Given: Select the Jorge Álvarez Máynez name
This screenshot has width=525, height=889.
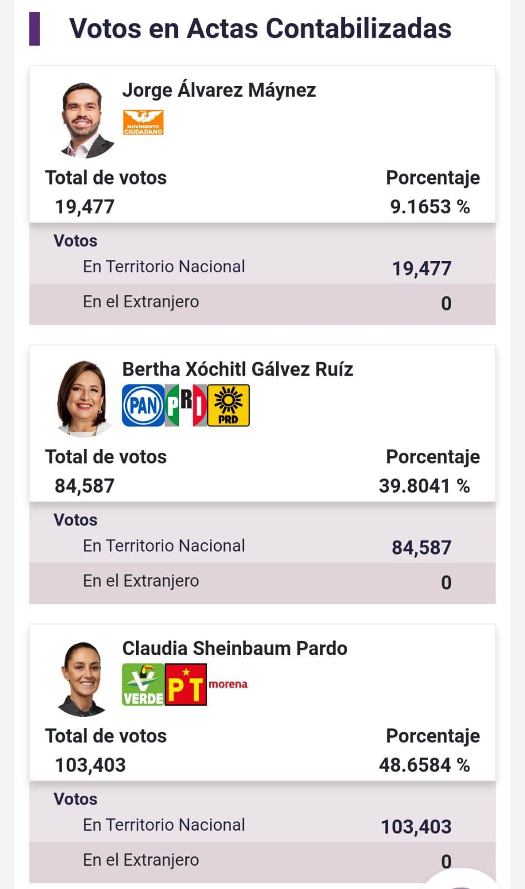Looking at the screenshot, I should pos(219,90).
